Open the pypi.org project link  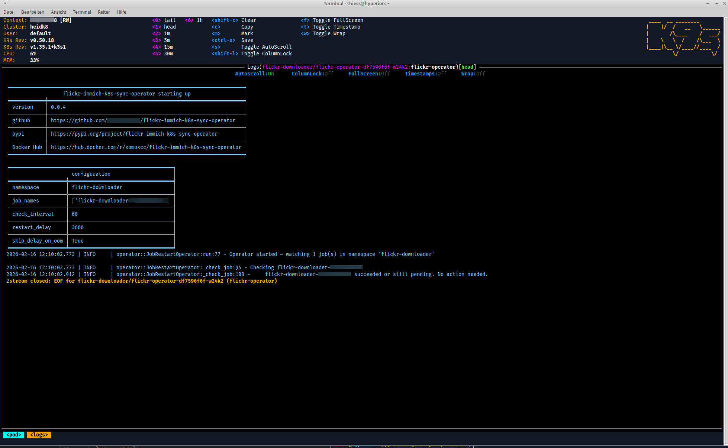134,134
